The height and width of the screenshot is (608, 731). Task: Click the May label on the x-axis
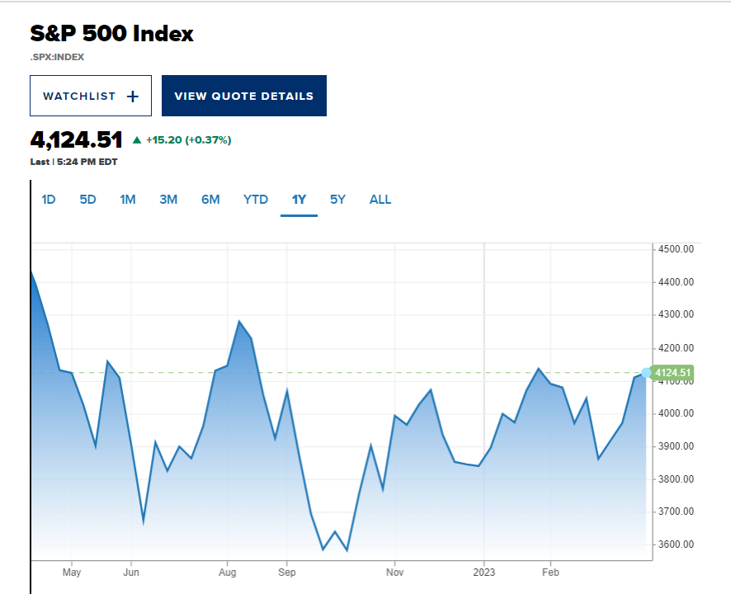(x=72, y=572)
